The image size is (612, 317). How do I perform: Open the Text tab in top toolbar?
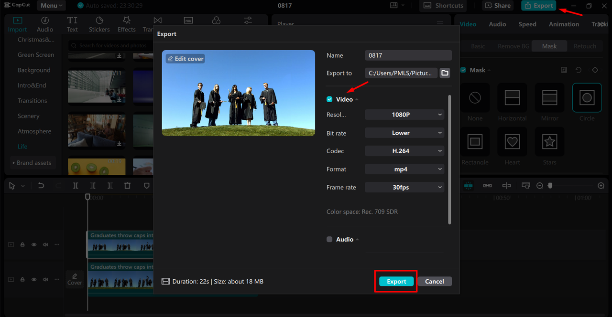pos(72,24)
